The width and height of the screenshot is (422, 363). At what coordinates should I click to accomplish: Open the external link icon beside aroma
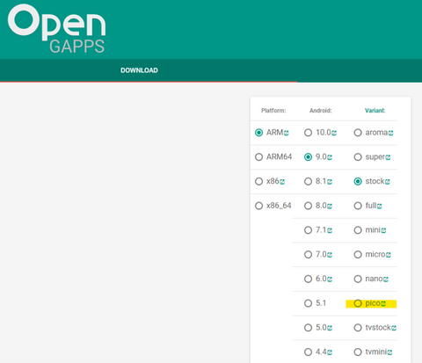(x=391, y=133)
